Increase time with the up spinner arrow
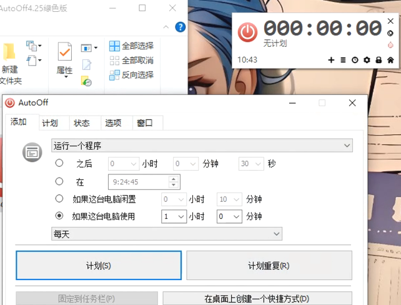Image resolution: width=401 pixels, height=305 pixels. pyautogui.click(x=174, y=179)
